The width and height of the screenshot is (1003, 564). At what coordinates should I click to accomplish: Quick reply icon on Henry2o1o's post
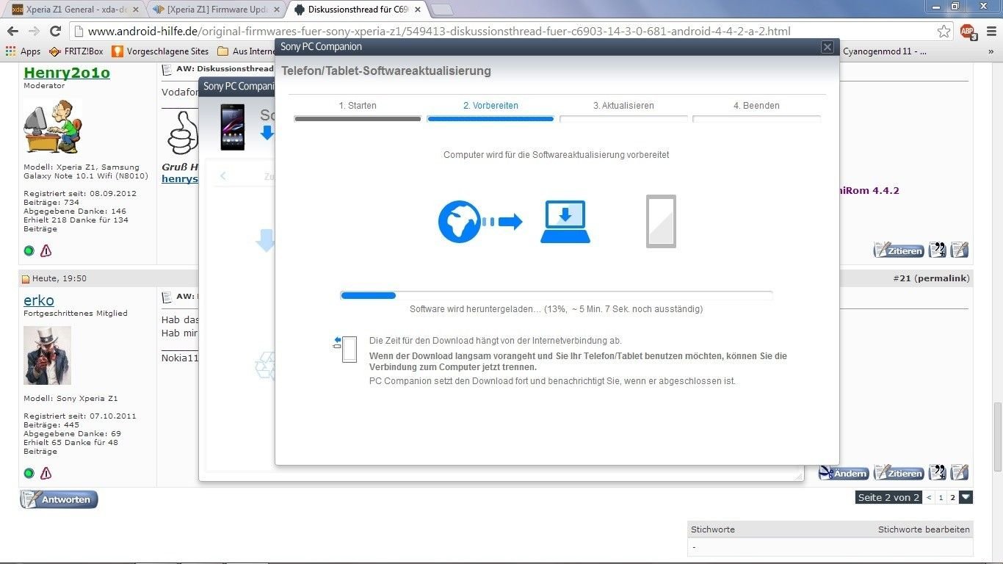(x=960, y=250)
